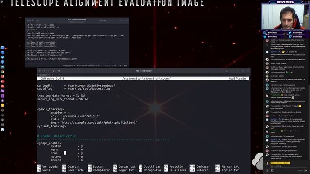Viewport: 310px width, 174px height.
Task: Click the purple square app icon in dock
Action: coord(2,96)
